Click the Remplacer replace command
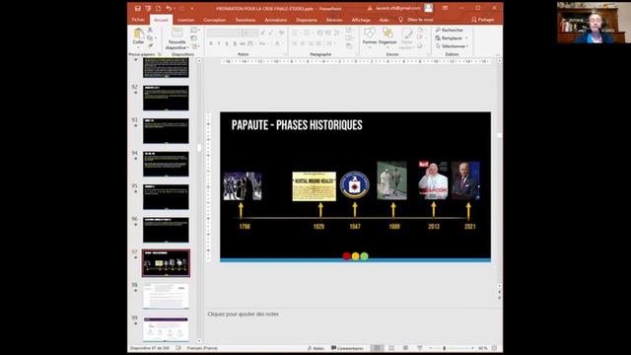The height and width of the screenshot is (355, 631). [x=449, y=38]
